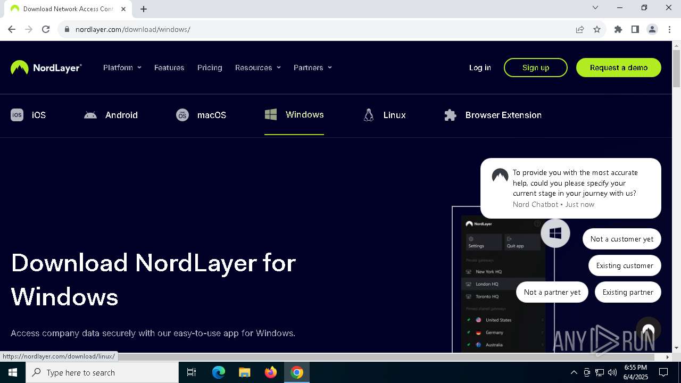Click the Browser Extension puzzle icon
The width and height of the screenshot is (681, 383).
(451, 115)
